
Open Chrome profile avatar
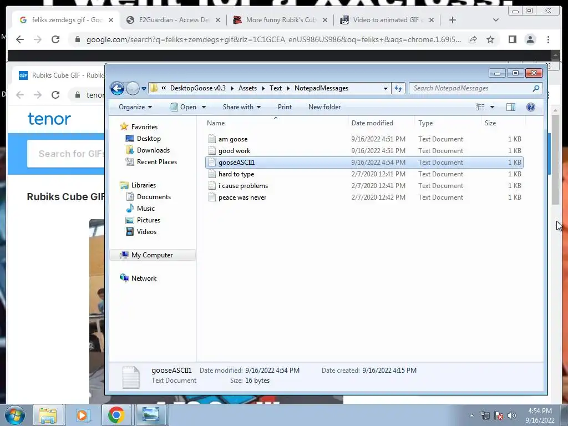tap(530, 39)
